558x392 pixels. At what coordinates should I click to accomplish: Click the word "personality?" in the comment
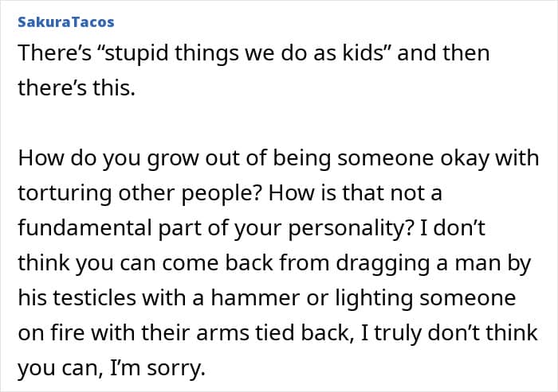pos(351,228)
